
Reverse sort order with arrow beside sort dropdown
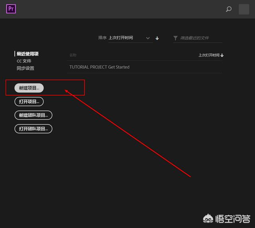tap(157, 38)
